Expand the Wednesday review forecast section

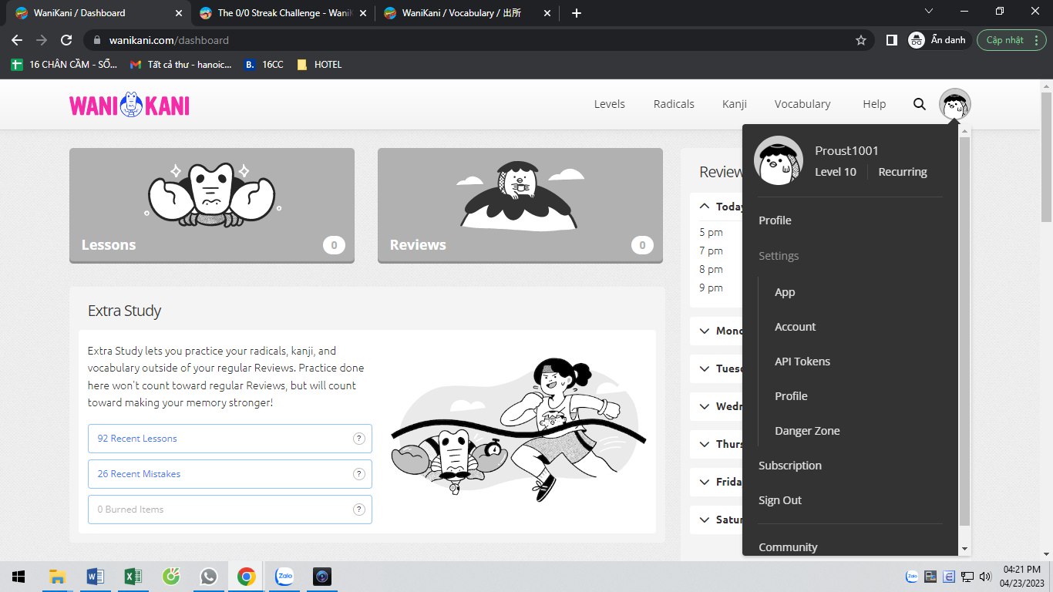pyautogui.click(x=705, y=406)
